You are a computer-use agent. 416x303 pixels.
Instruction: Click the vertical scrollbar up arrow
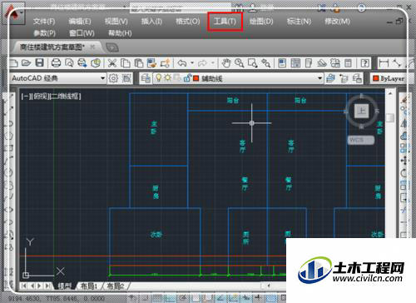[390, 93]
